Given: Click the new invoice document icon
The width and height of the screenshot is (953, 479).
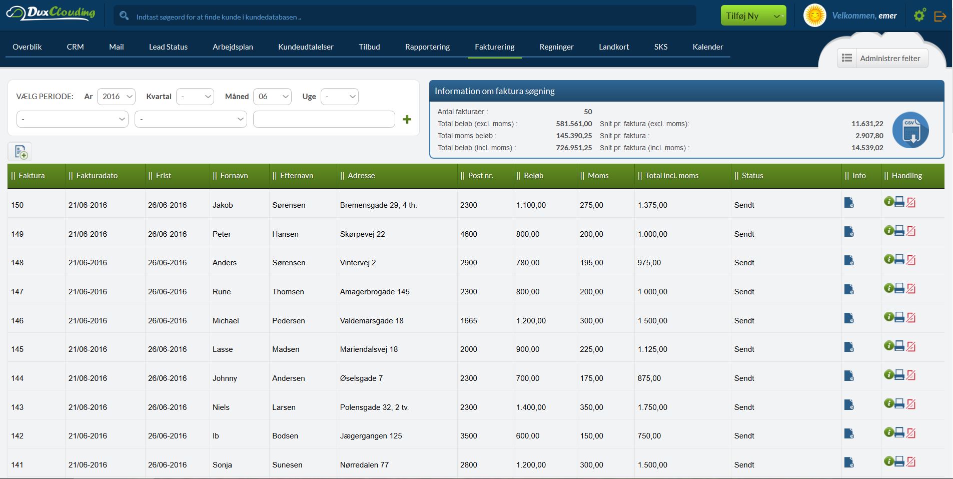Looking at the screenshot, I should pos(21,152).
